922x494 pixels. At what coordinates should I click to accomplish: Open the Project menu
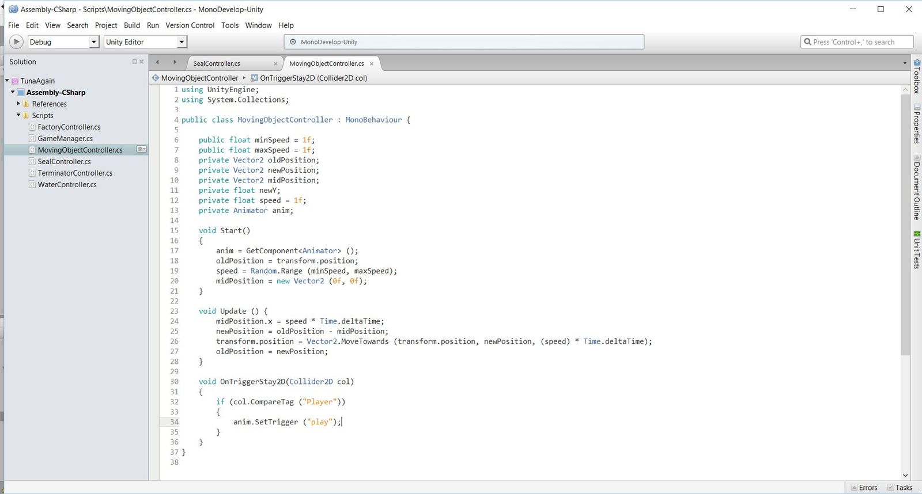(x=106, y=25)
